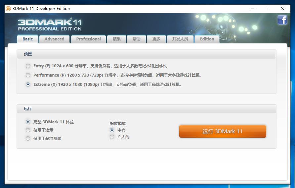Choose 完整 3DMark 11 体验 run option

coord(28,122)
